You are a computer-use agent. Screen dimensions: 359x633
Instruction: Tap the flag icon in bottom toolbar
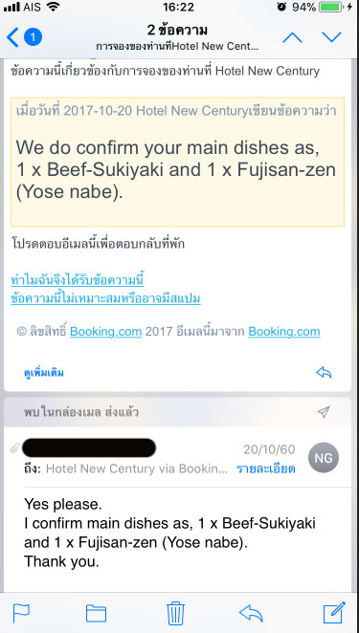coord(21,614)
